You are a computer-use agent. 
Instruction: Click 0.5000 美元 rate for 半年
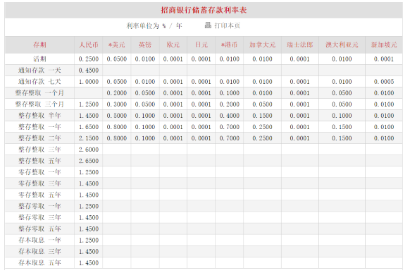coord(117,116)
